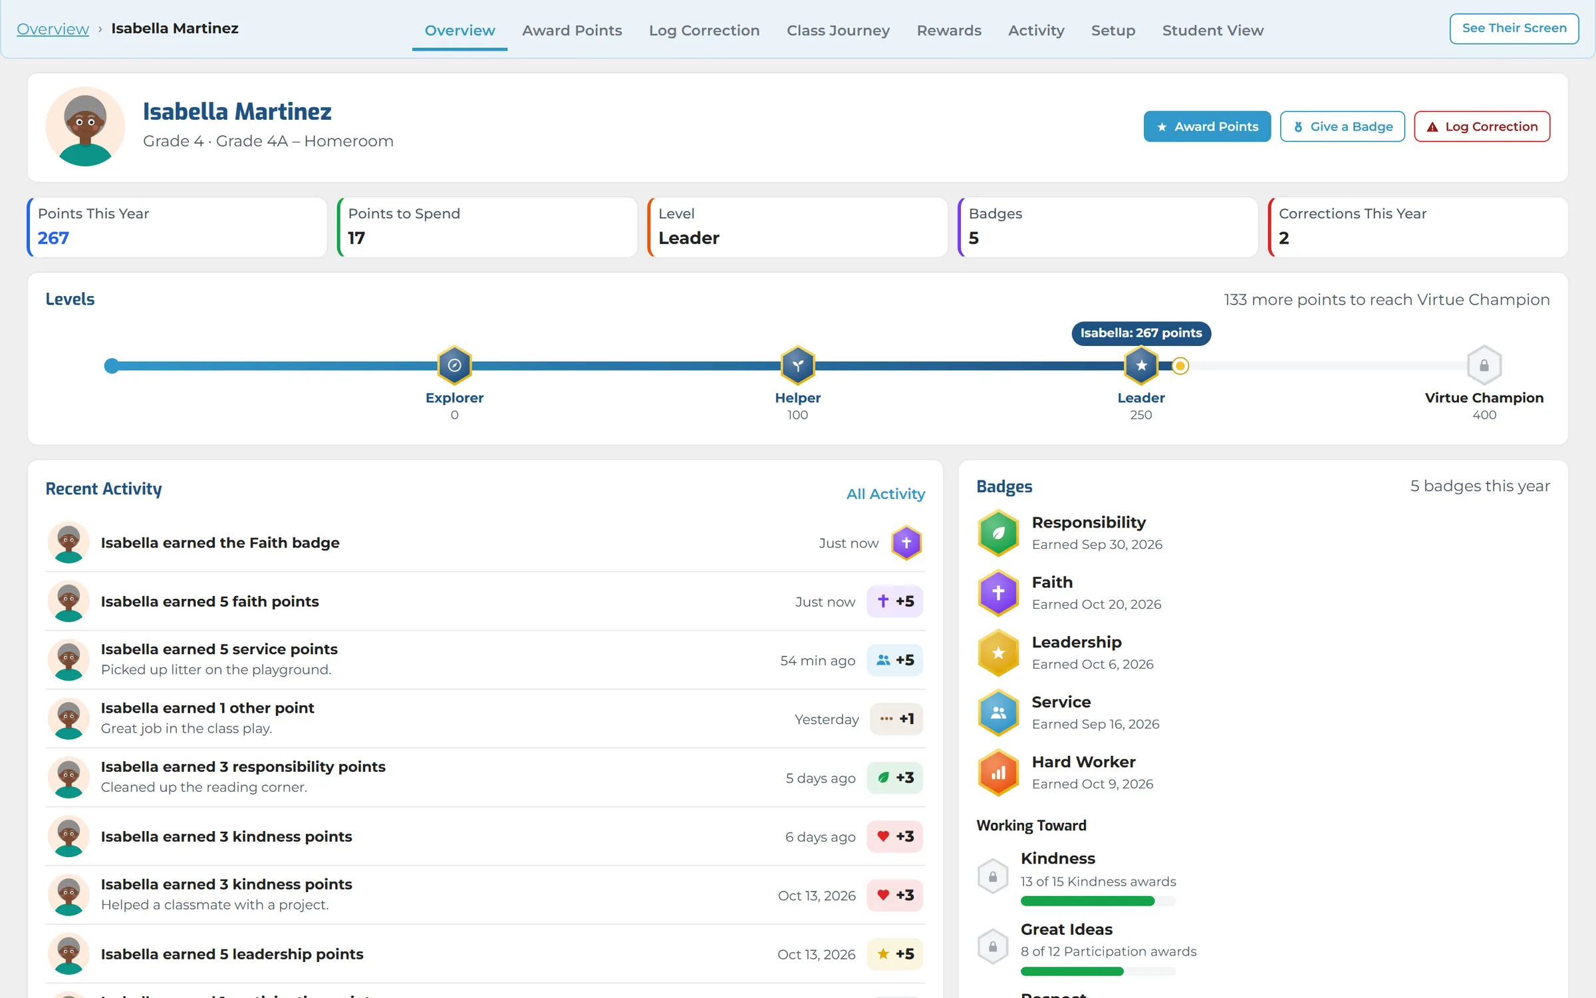The image size is (1596, 998).
Task: Click the Points to Spend card
Action: [x=487, y=227]
